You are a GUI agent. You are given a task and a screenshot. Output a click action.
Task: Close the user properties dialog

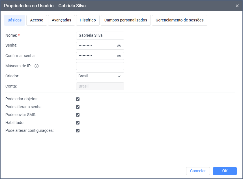[237, 6]
